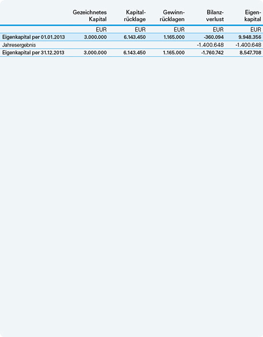Click the EUR unit under Gezeichnetes Kapital

click(101, 29)
